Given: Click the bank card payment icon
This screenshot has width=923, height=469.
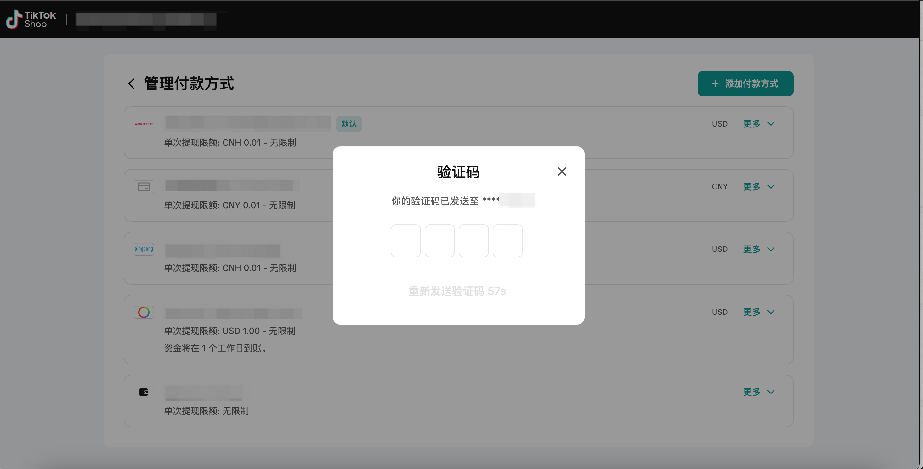Looking at the screenshot, I should coord(144,187).
